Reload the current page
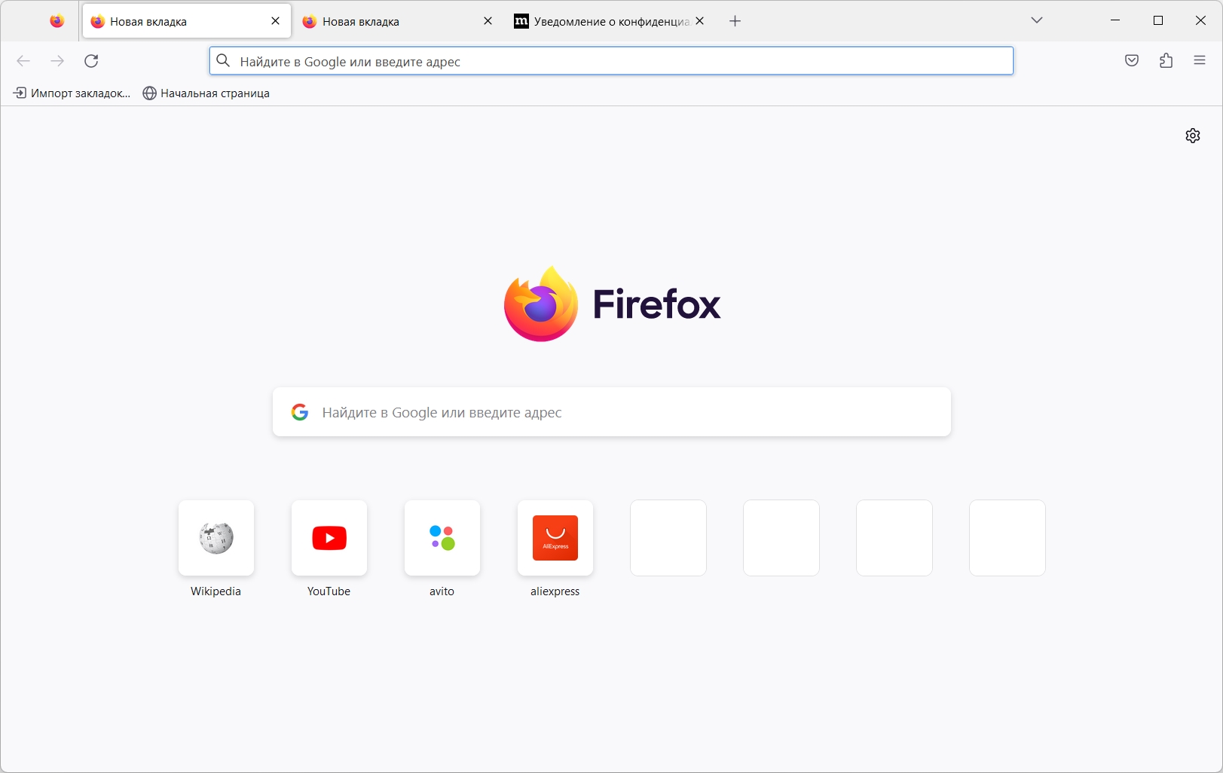This screenshot has height=773, width=1223. pos(91,61)
